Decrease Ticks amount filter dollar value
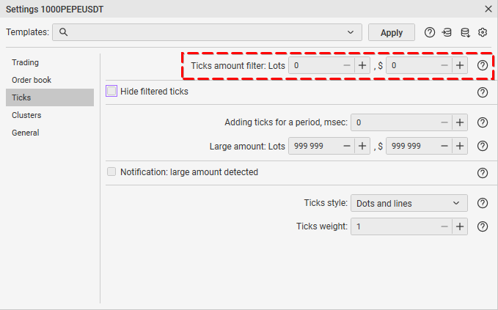Screen dimensions: 498x310 [444, 65]
